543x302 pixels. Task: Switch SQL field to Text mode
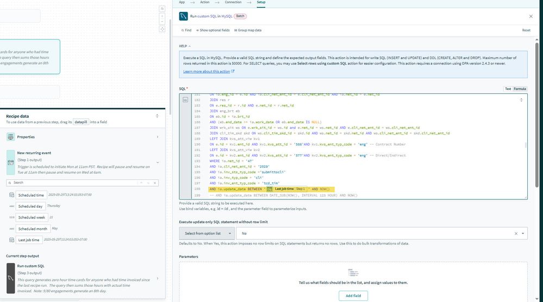coord(508,89)
